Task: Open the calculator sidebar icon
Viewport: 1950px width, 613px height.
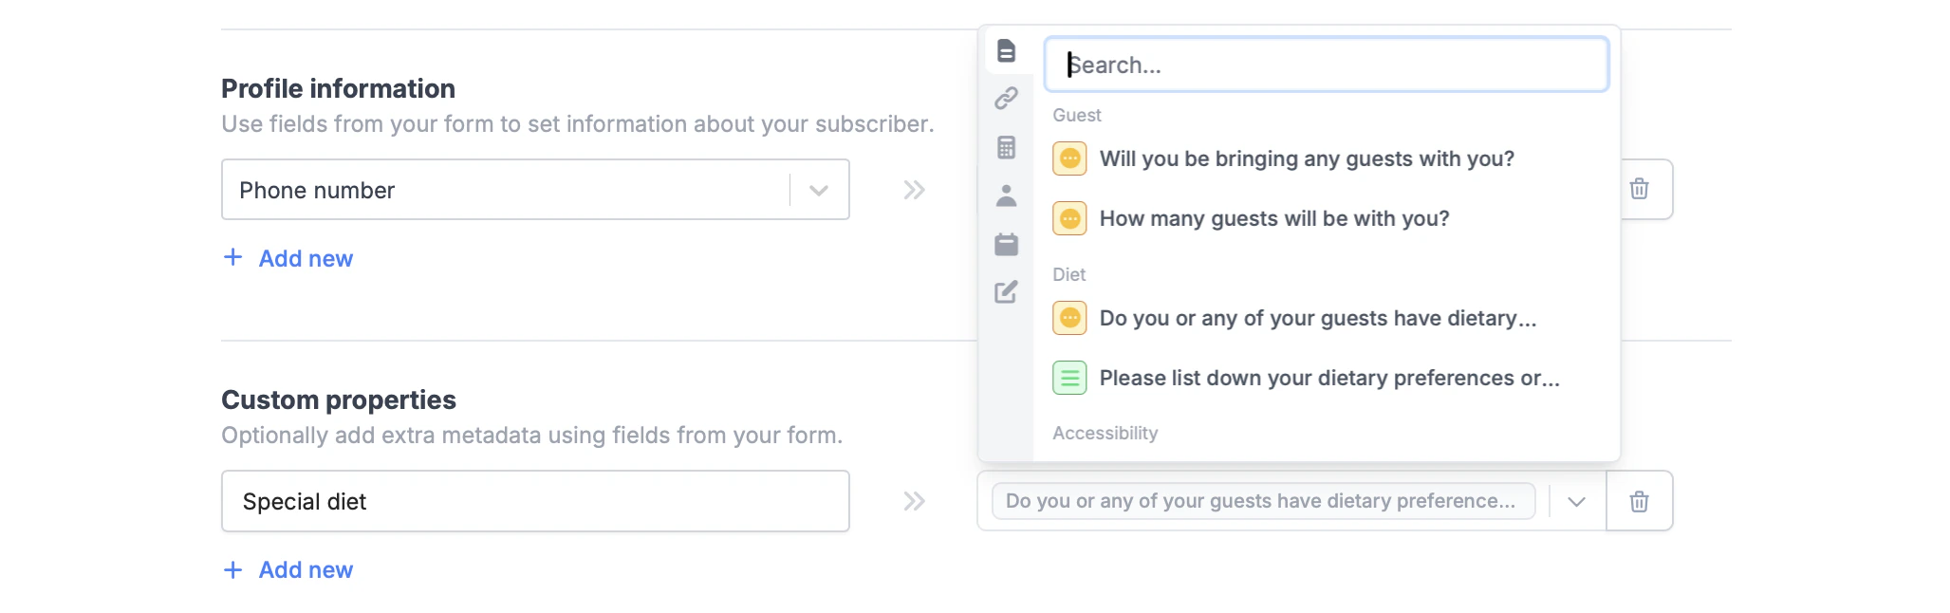Action: 1006,147
